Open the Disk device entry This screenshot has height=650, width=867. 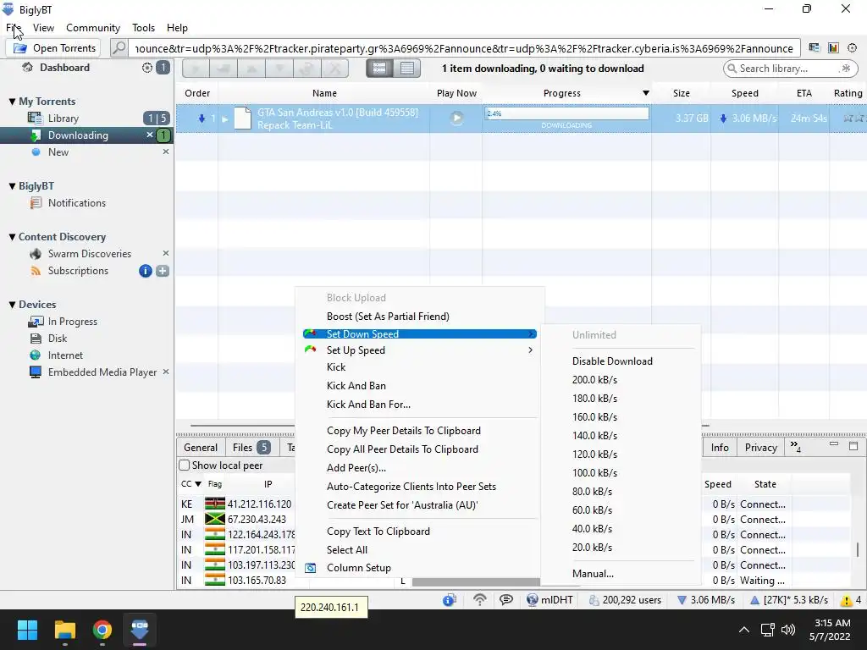58,339
